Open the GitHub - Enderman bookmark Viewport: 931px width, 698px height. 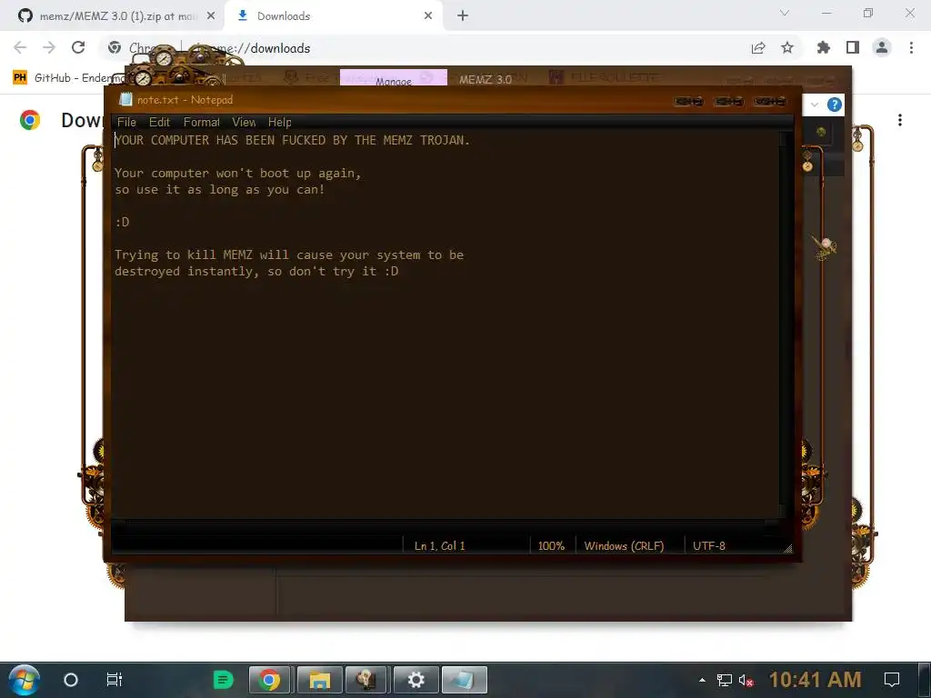point(70,78)
